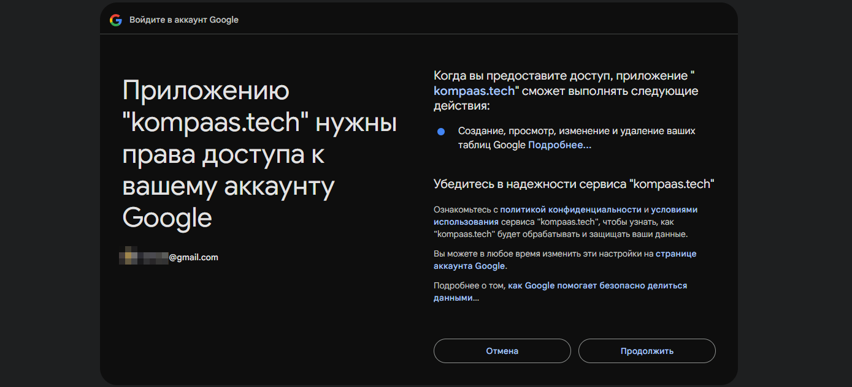Click the main heading about kompaas.tech access rights
852x387 pixels.
259,154
